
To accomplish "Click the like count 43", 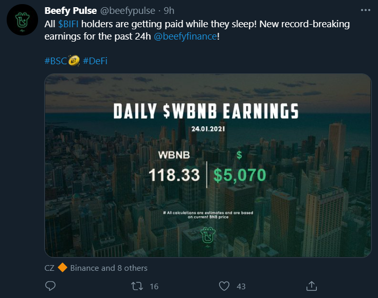I will click(x=241, y=286).
